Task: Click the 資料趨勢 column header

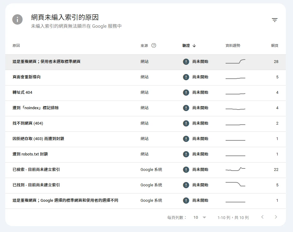Action: click(233, 45)
